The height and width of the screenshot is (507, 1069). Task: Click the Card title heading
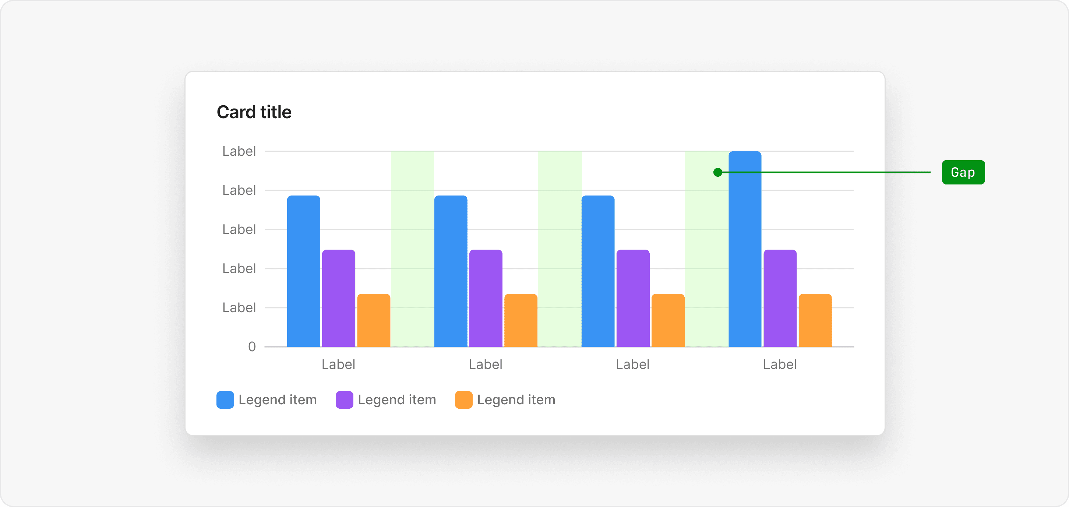point(254,112)
